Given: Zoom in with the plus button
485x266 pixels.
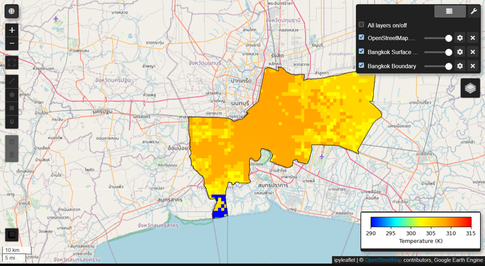Looking at the screenshot, I should (x=12, y=30).
